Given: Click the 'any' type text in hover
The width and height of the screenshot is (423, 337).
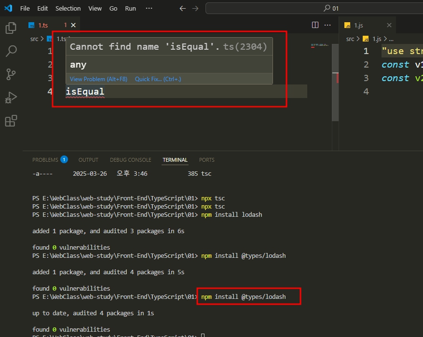Looking at the screenshot, I should [x=78, y=65].
